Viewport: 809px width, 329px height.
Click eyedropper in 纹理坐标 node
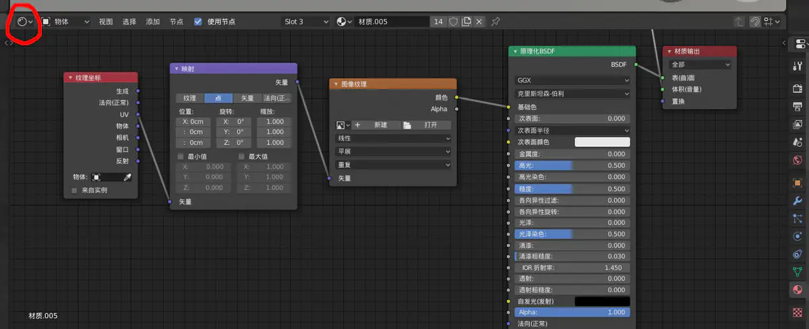point(127,177)
